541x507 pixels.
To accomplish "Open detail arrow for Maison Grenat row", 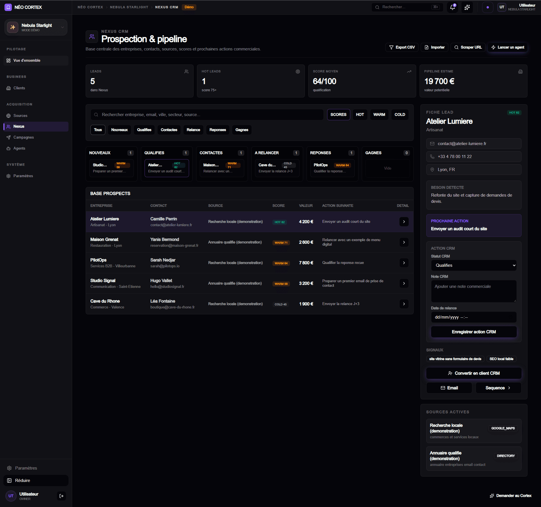I will (404, 242).
